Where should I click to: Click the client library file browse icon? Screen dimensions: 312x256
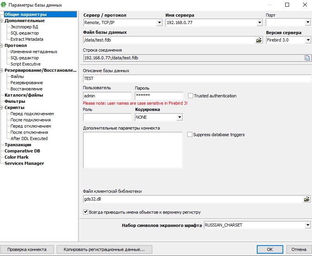[307, 199]
